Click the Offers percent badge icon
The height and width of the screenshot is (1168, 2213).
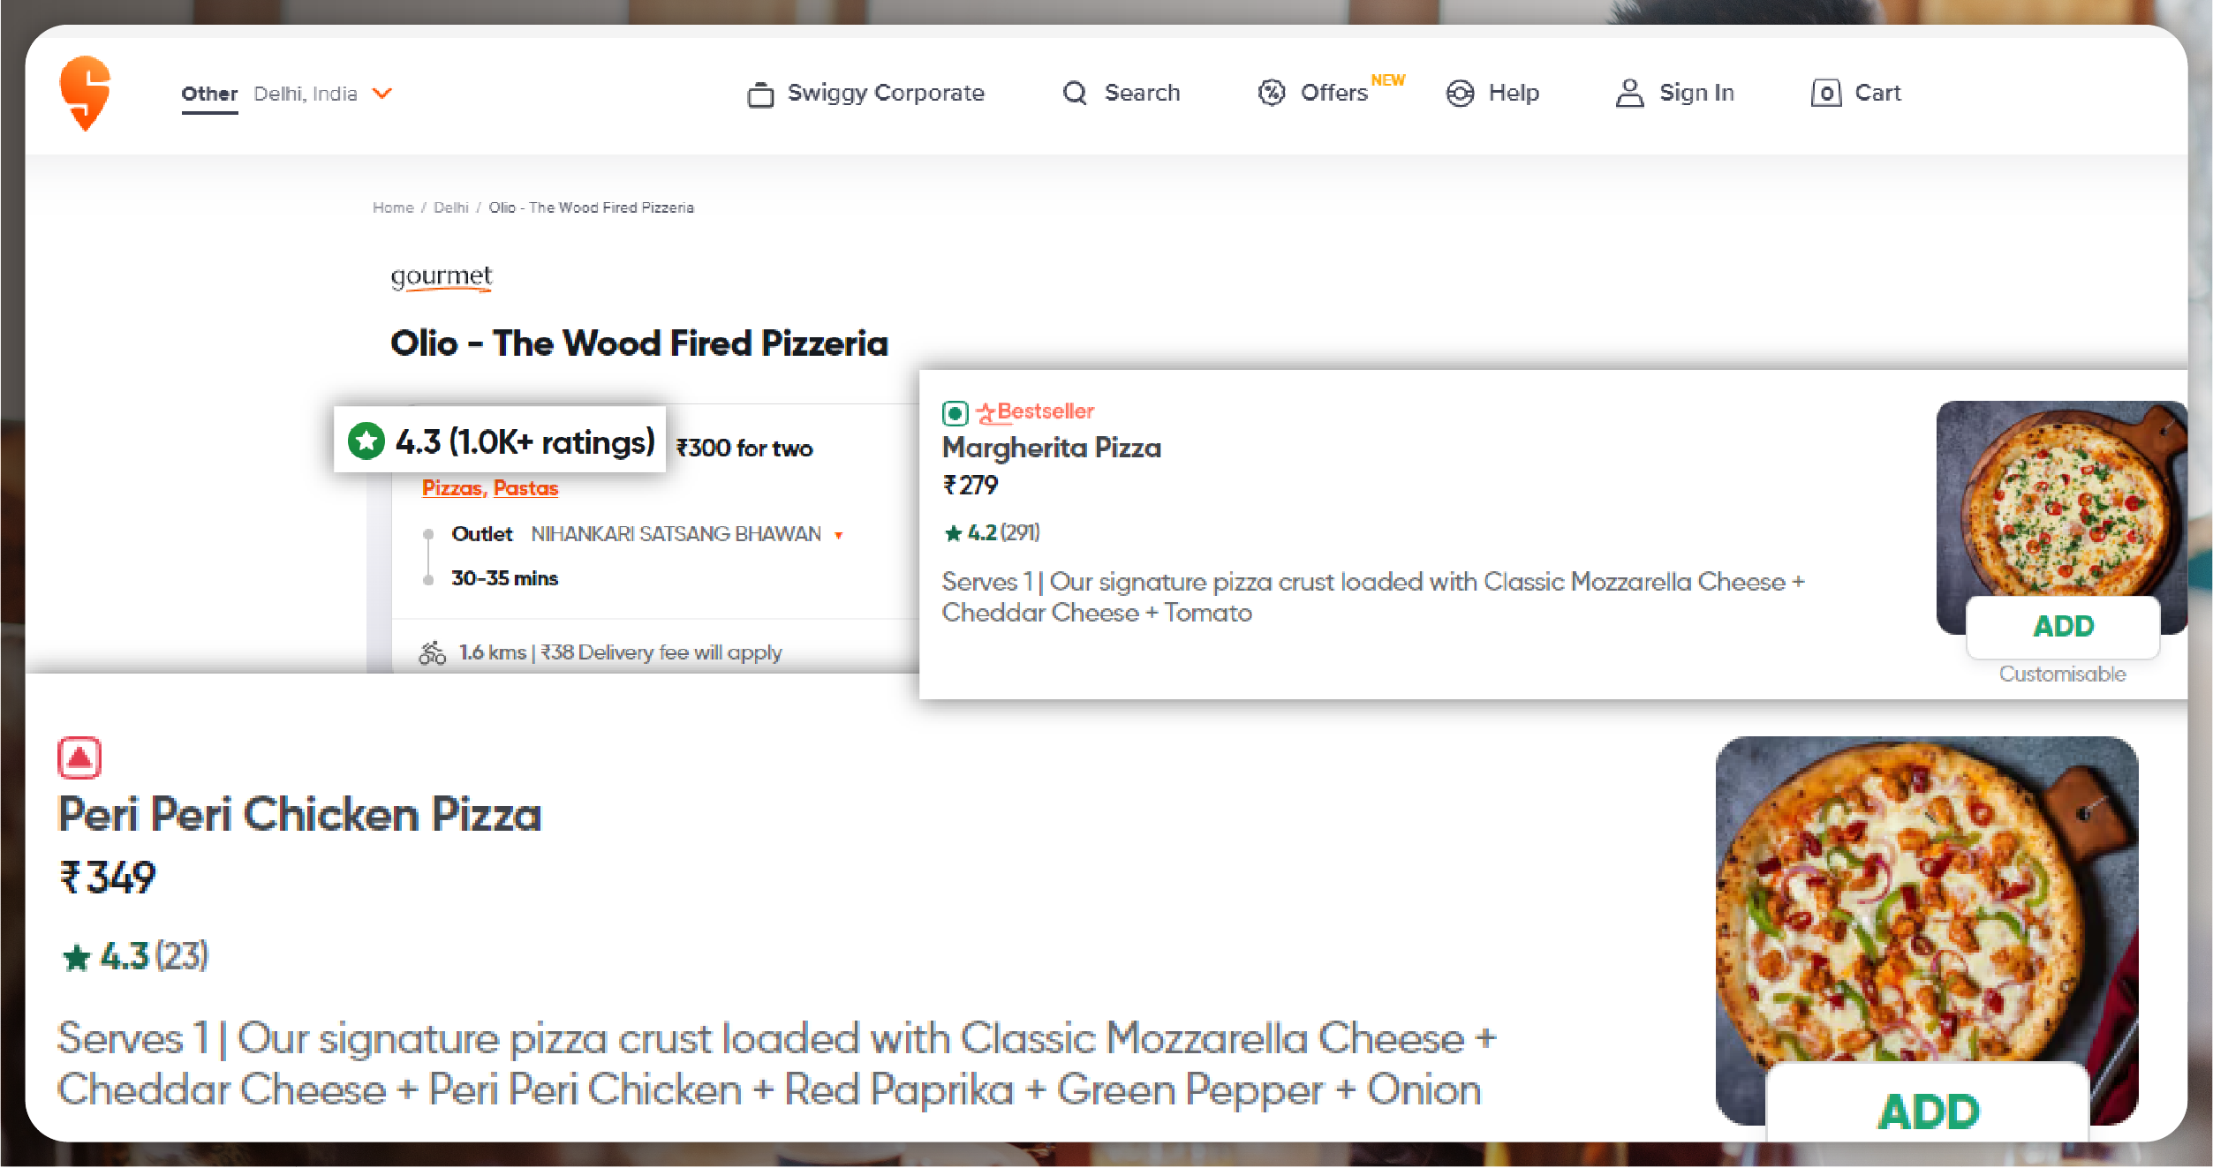(1271, 93)
